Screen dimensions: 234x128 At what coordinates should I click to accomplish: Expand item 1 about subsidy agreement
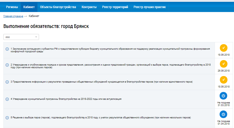pyautogui.click(x=7, y=49)
